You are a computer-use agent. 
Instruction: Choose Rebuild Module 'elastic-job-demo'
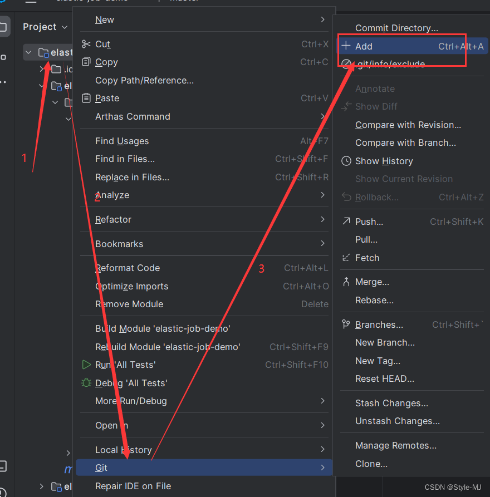pos(204,347)
